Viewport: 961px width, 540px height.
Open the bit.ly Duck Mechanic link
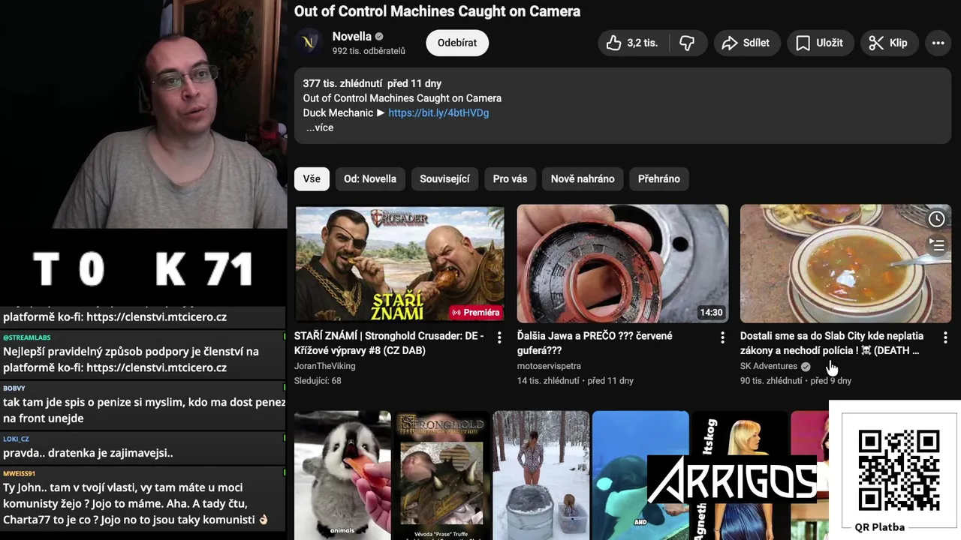click(x=438, y=112)
